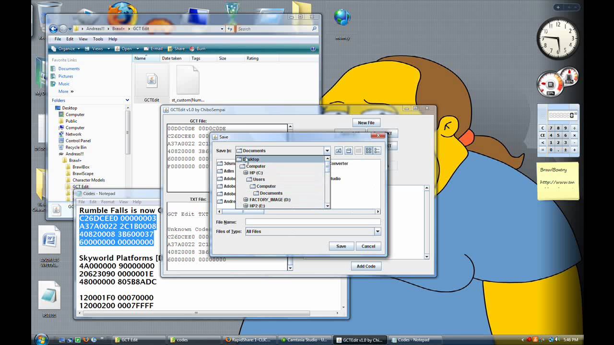
Task: Switch to codes folder taskbar button
Action: tap(194, 340)
